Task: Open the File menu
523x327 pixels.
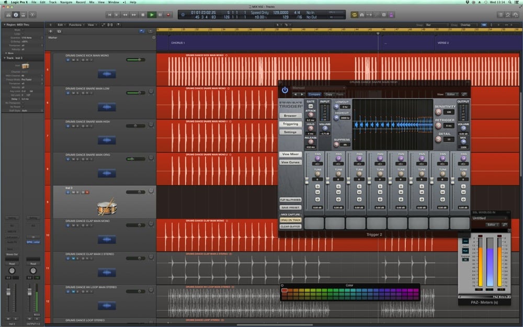Action: pyautogui.click(x=33, y=2)
